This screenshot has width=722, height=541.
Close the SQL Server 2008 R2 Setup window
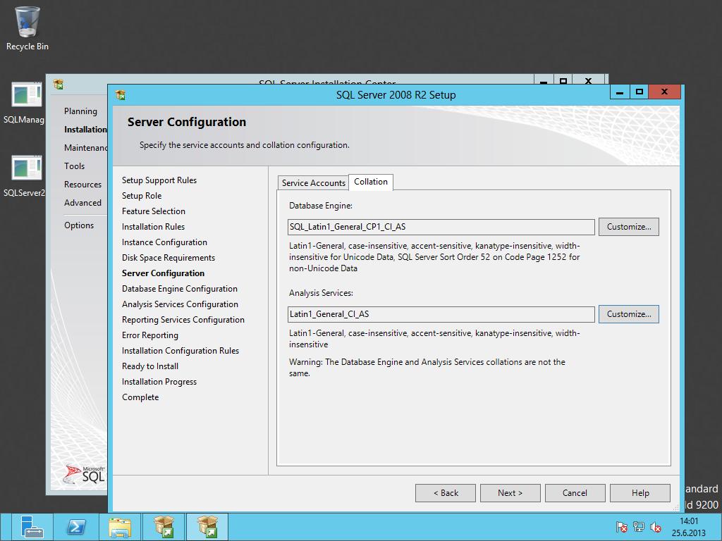(x=664, y=92)
